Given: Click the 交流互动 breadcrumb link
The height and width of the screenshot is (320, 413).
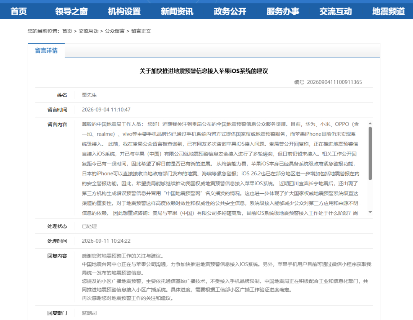Looking at the screenshot, I should (x=88, y=31).
